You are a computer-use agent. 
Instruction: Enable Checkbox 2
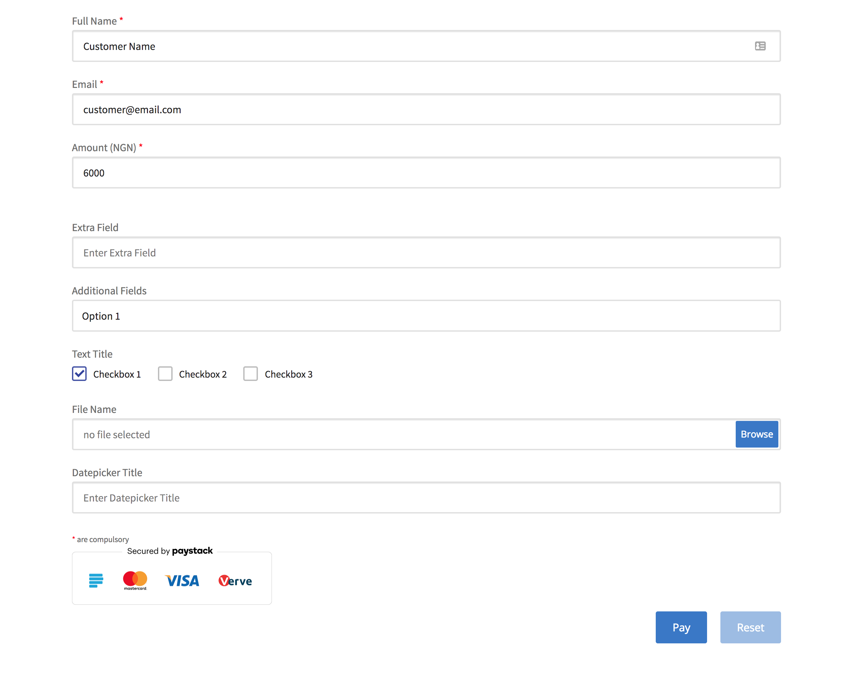point(165,374)
